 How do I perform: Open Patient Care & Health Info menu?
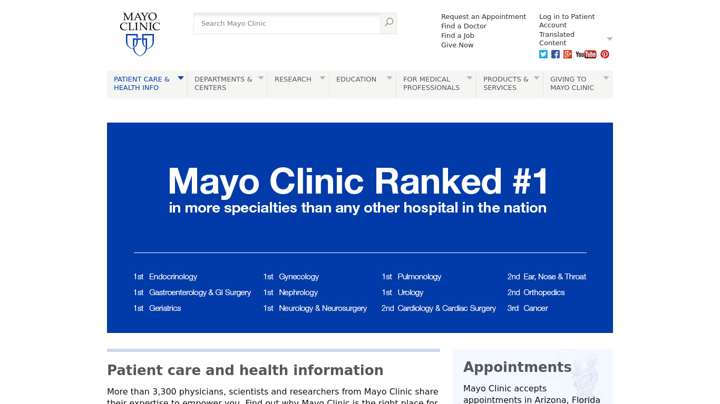point(142,84)
